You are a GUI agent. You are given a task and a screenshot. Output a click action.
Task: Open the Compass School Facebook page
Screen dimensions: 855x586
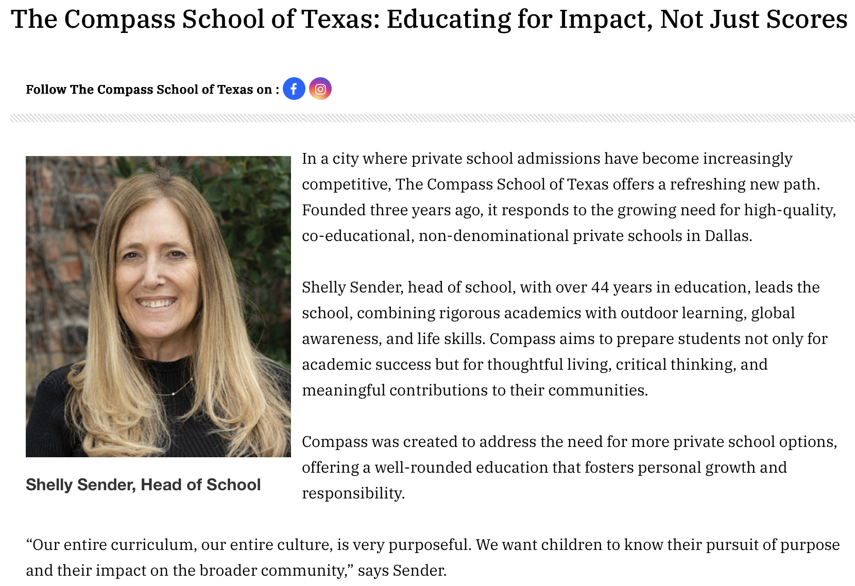pyautogui.click(x=294, y=89)
